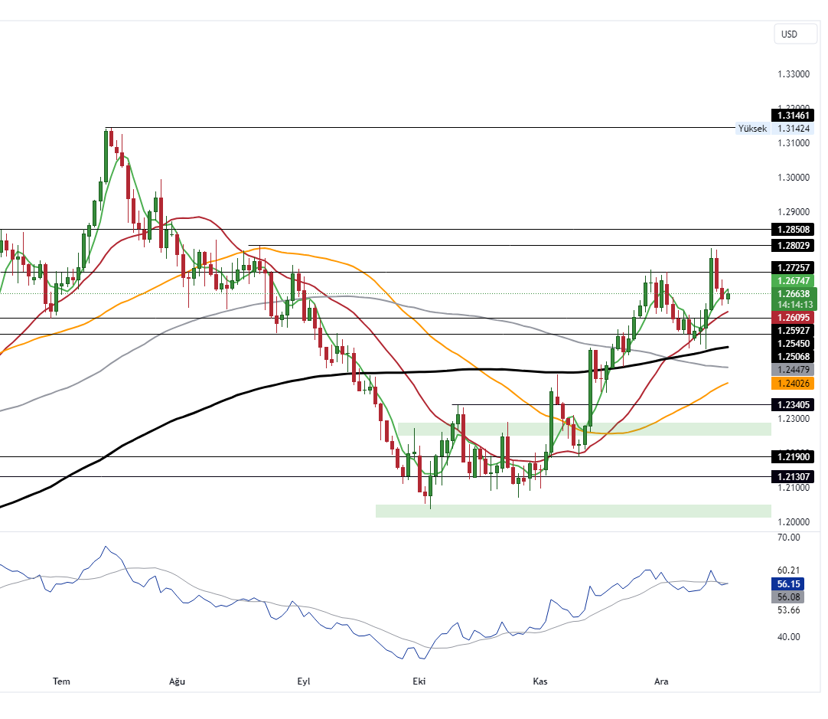Click the red moving average label 1.26095

point(792,317)
